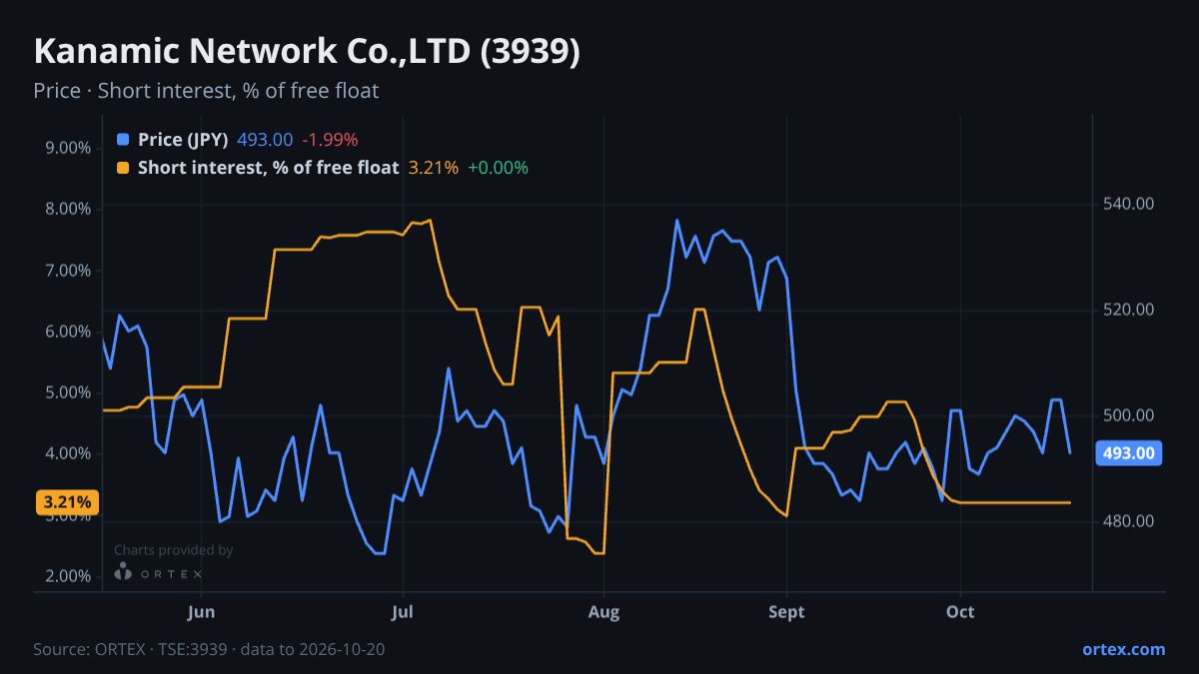Viewport: 1199px width, 674px height.
Task: Click the 3.21% short interest legend value
Action: pos(434,168)
